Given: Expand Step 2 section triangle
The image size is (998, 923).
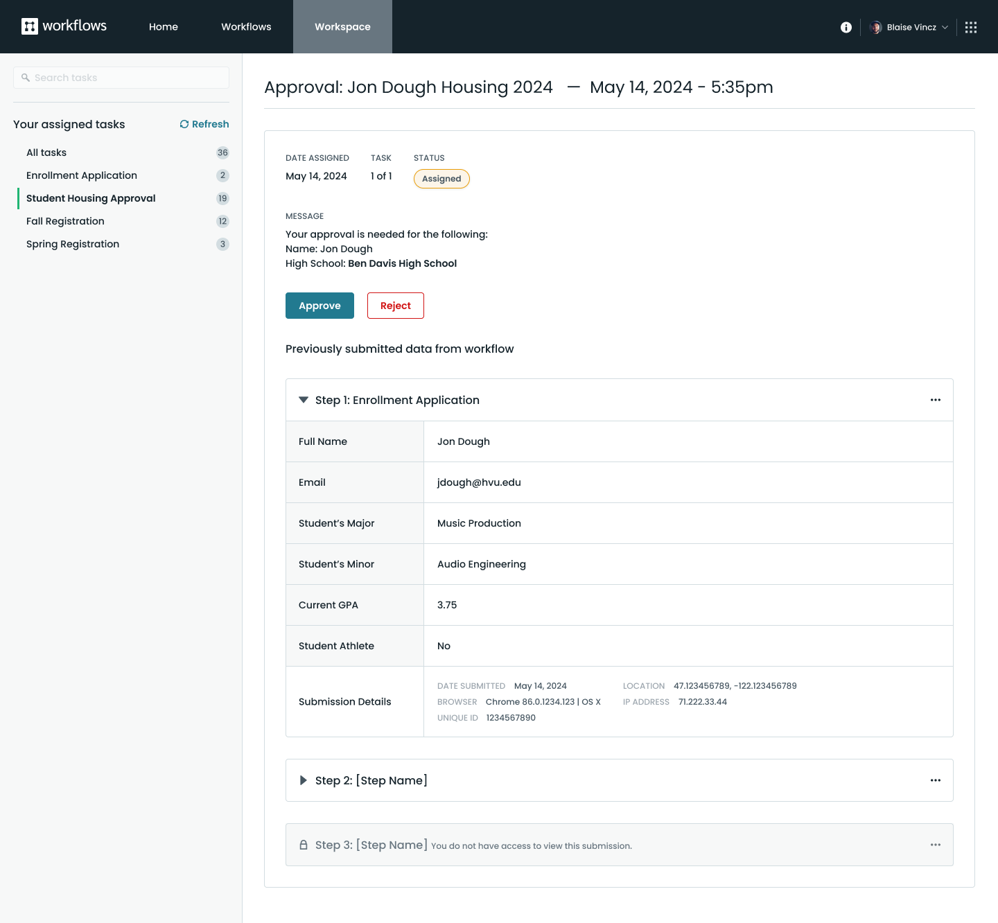Looking at the screenshot, I should [x=304, y=780].
